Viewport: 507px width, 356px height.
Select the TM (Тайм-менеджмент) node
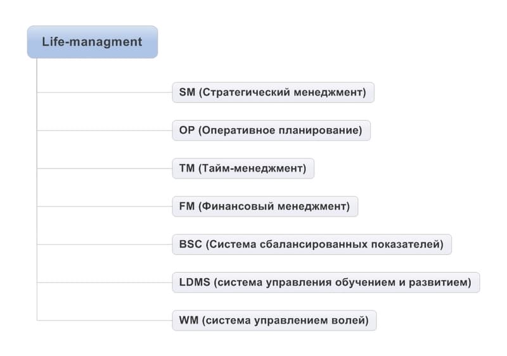point(243,168)
